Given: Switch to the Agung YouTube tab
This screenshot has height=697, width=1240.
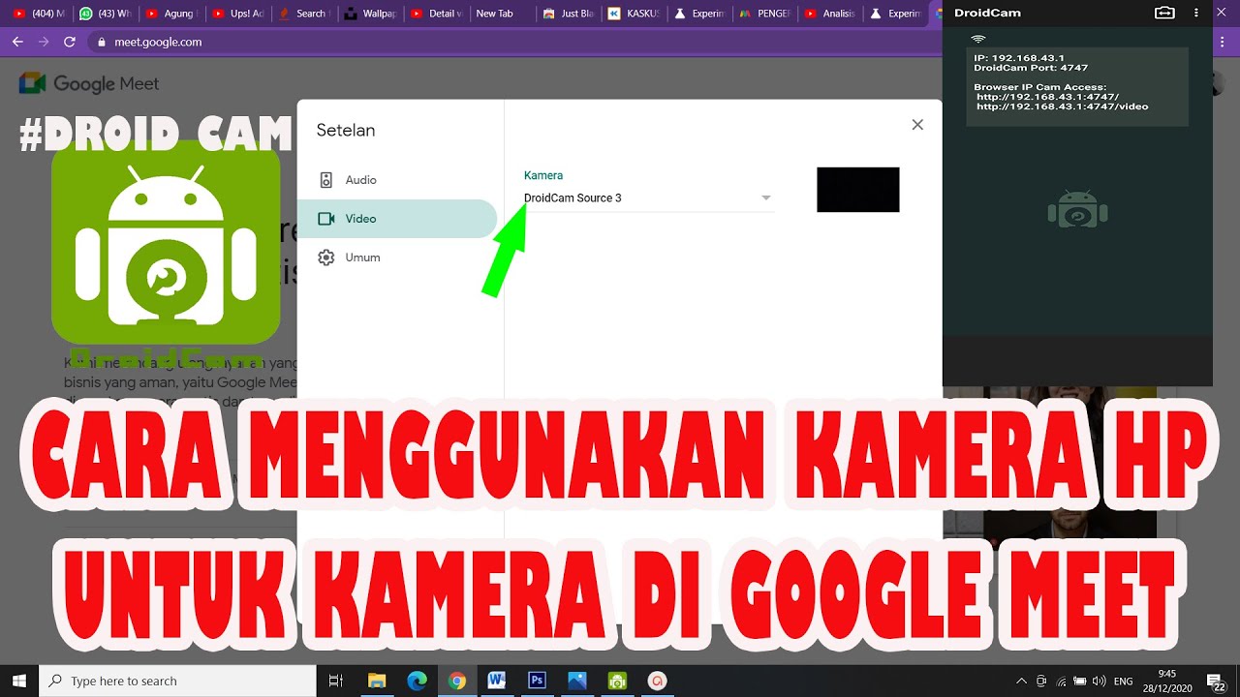Looking at the screenshot, I should pyautogui.click(x=170, y=14).
